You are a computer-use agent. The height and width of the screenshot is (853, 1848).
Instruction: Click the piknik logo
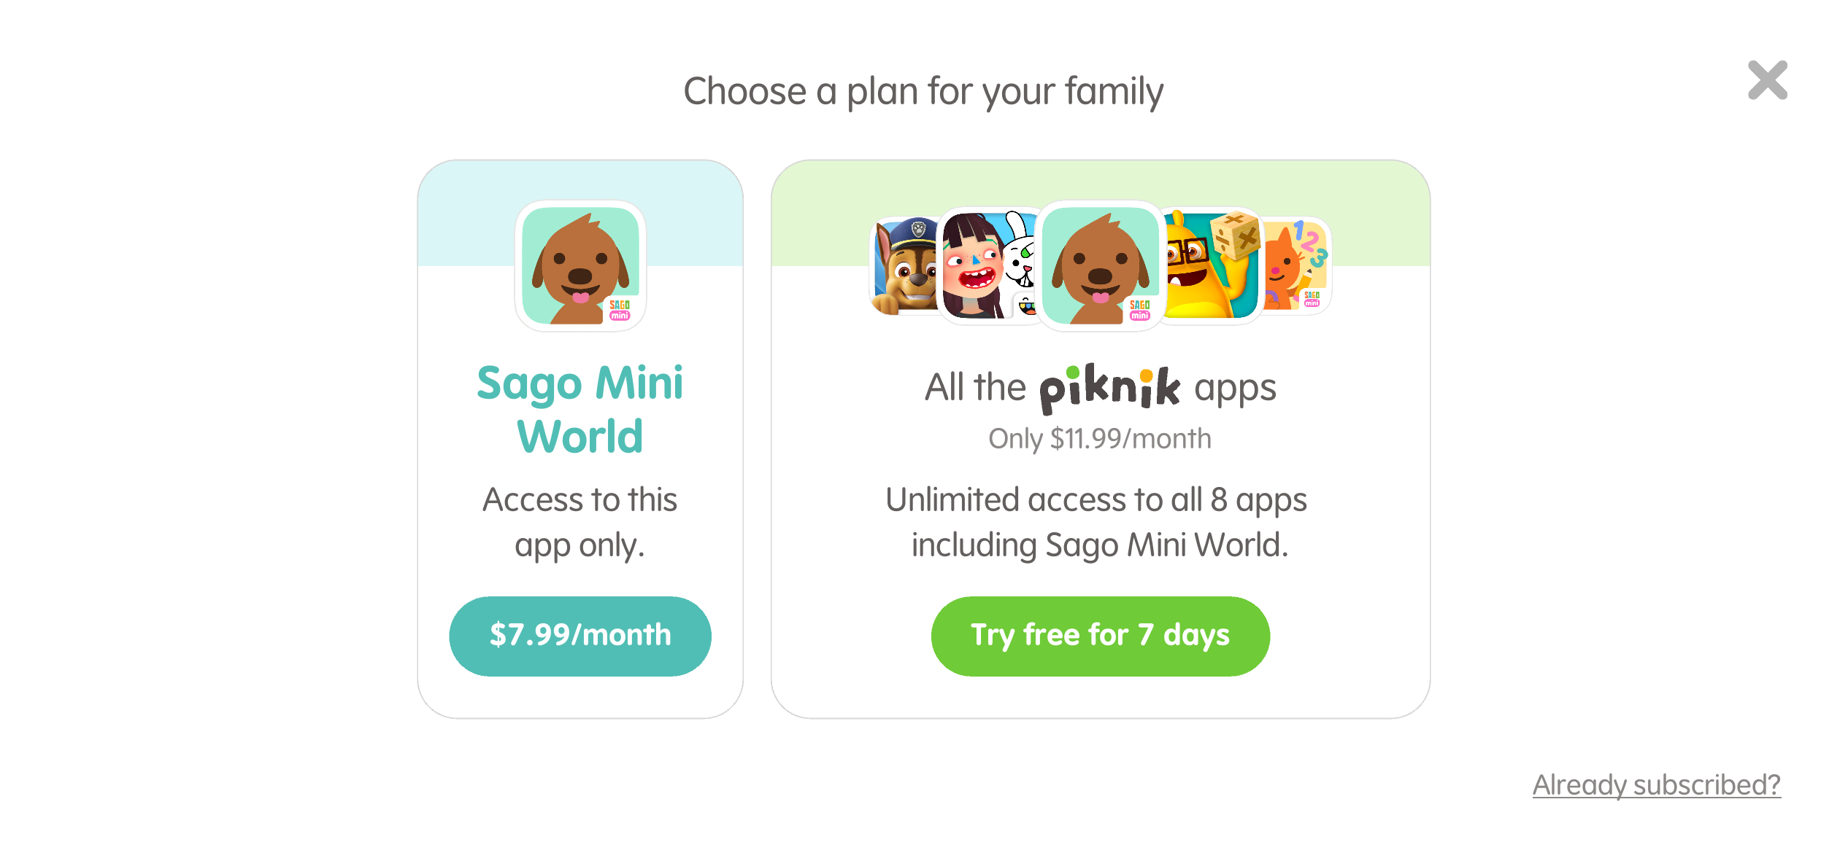pos(1109,387)
